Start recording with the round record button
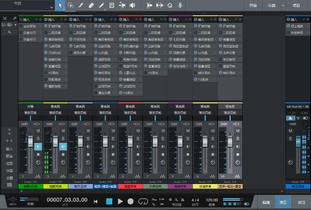This screenshot has height=210, width=311. (x=130, y=201)
